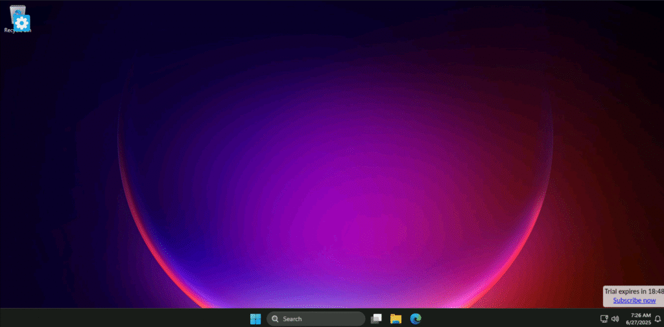Open the notification bell icon
The width and height of the screenshot is (664, 327).
[x=658, y=319]
